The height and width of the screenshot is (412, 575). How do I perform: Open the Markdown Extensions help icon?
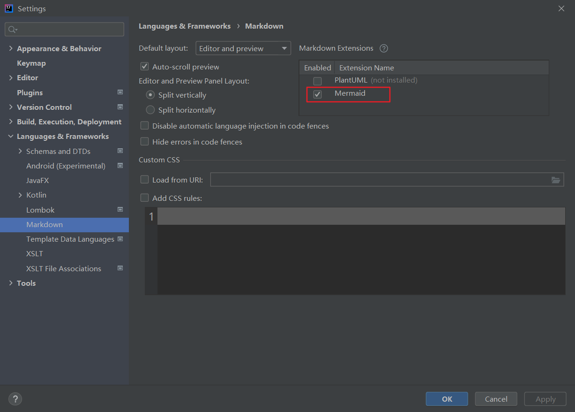tap(383, 48)
